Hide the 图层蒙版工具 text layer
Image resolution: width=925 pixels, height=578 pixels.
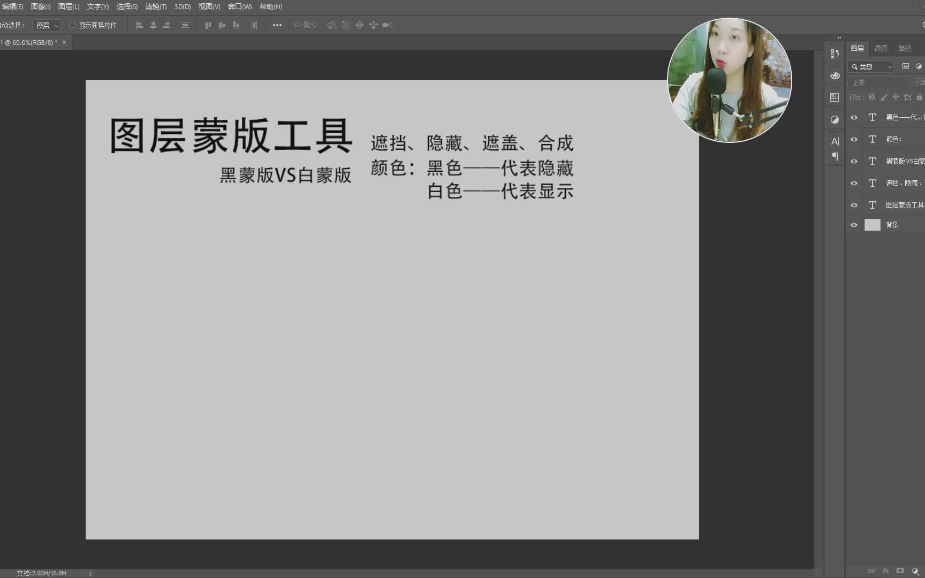pos(853,204)
